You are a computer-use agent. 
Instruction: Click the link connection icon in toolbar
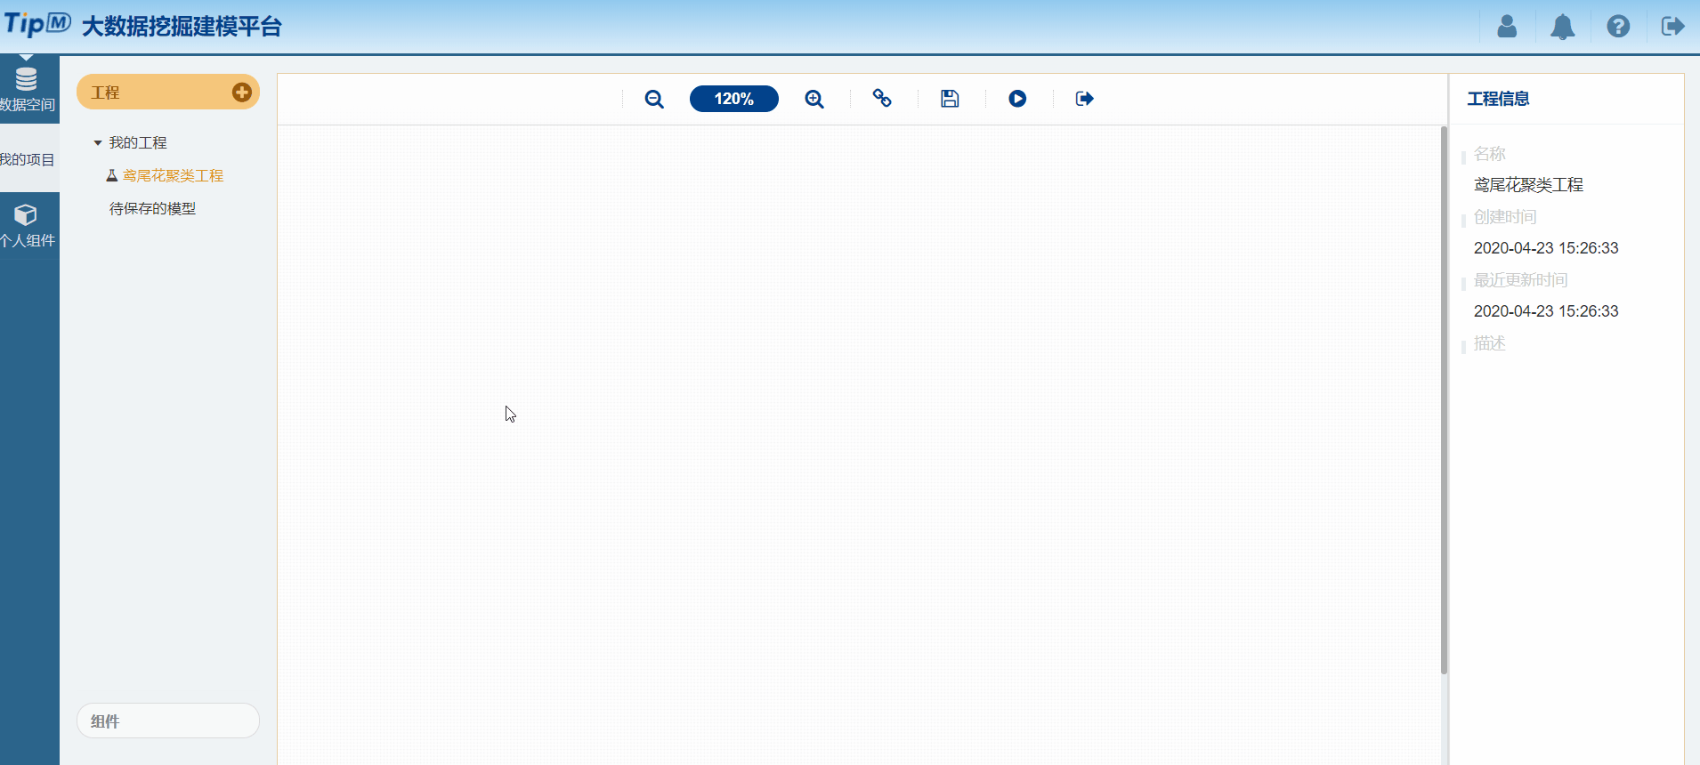point(882,99)
